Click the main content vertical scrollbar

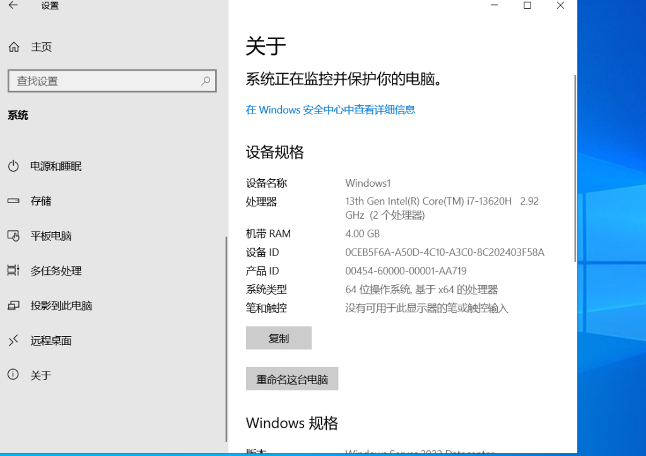(x=575, y=167)
